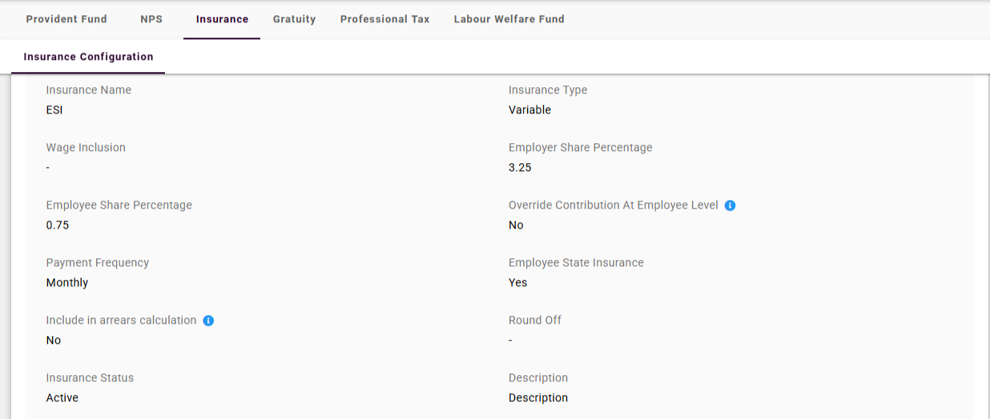Click the Active insurance status value
The width and height of the screenshot is (990, 419).
62,398
